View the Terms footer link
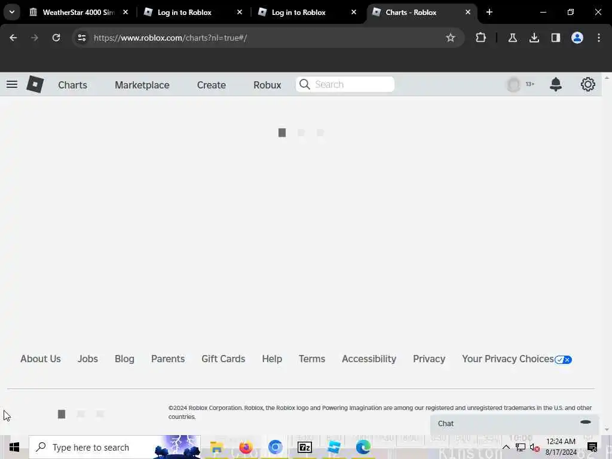612x459 pixels. (x=312, y=359)
